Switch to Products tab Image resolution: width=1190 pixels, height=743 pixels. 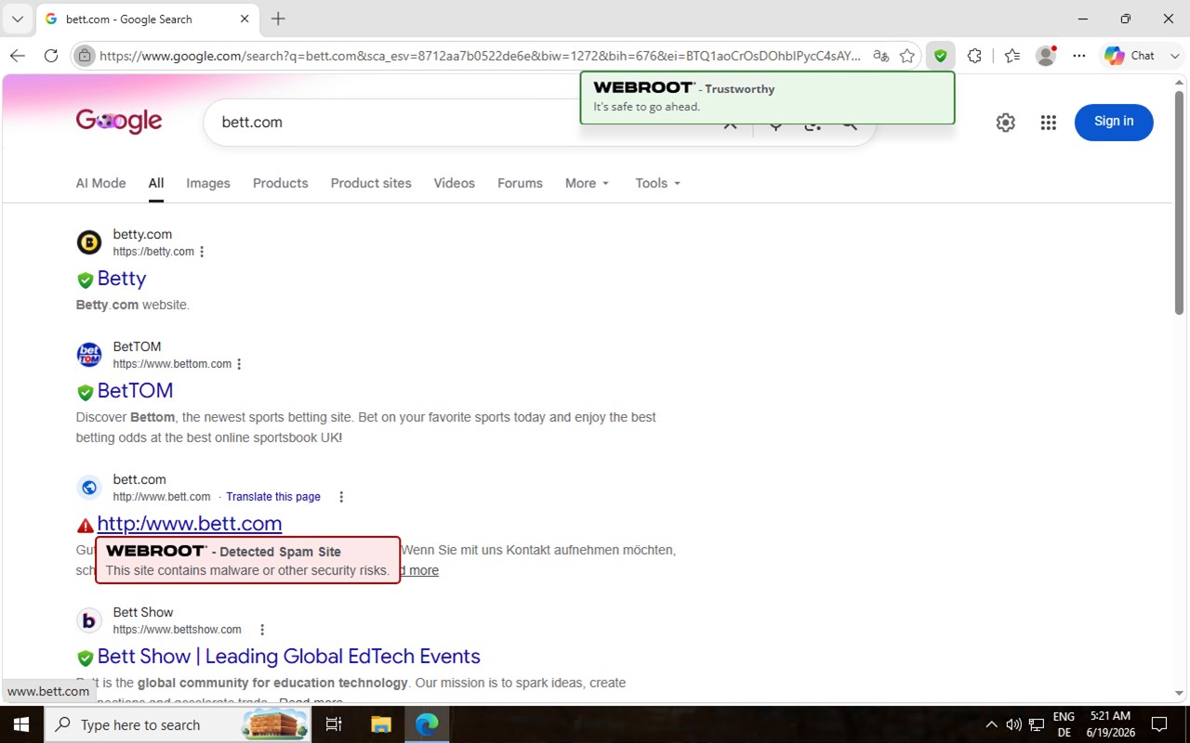281,183
